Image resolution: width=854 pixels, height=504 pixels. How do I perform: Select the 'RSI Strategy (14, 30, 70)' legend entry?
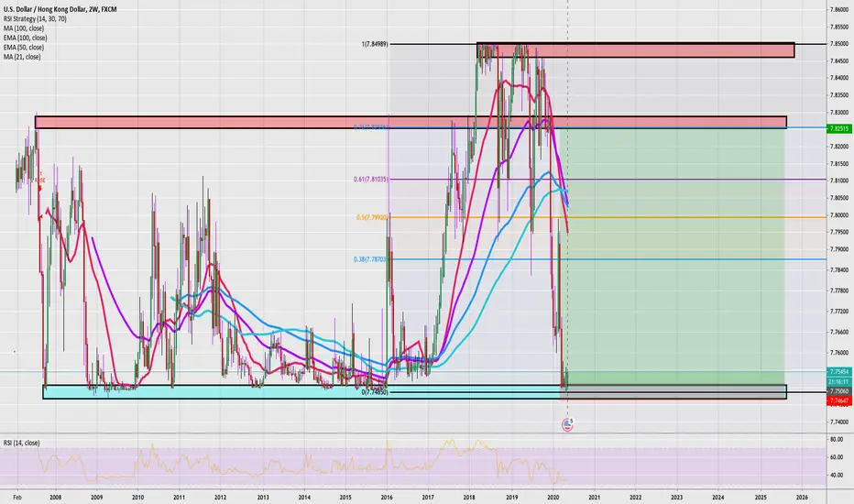click(x=36, y=19)
